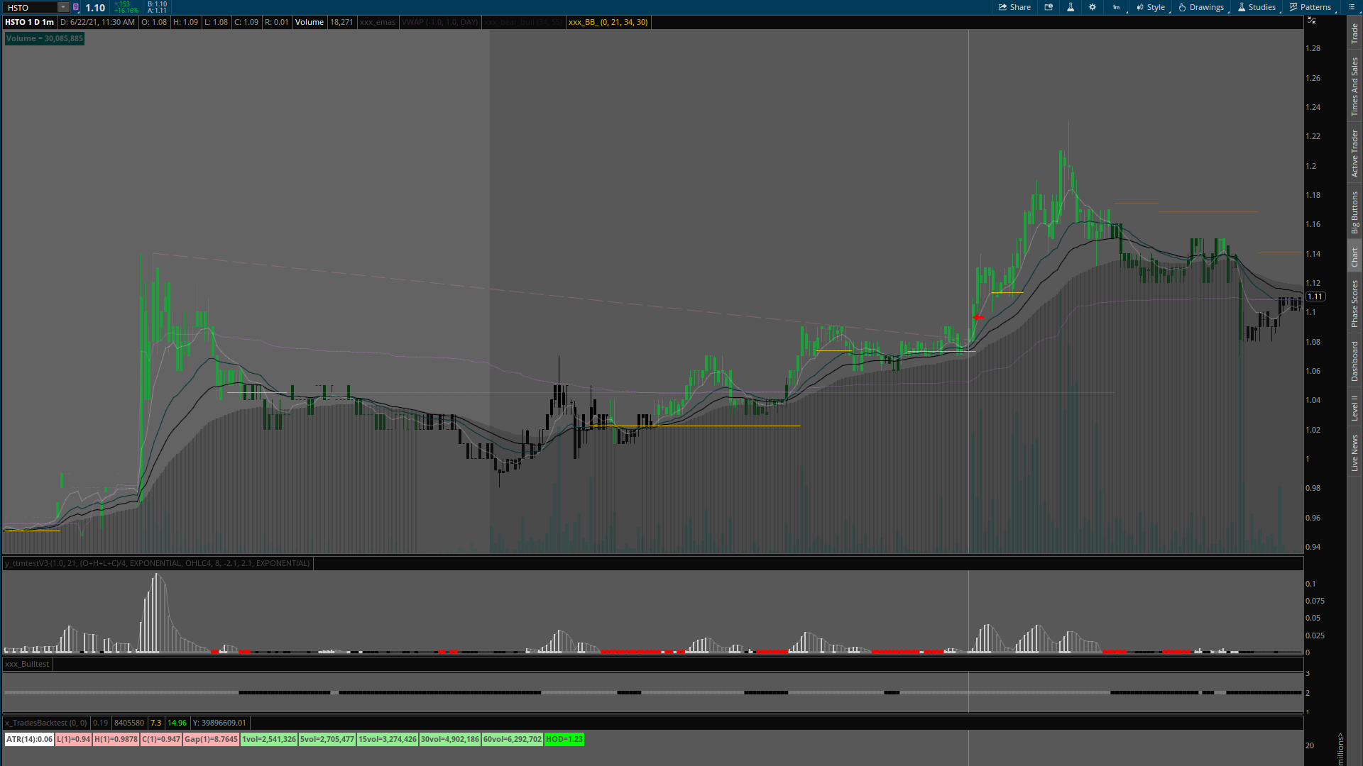1363x766 pixels.
Task: Click the green HOD=1.23 label
Action: coord(564,739)
